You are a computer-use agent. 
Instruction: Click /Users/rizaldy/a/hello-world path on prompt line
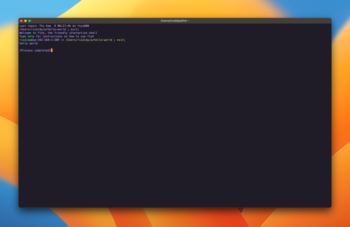coord(89,40)
